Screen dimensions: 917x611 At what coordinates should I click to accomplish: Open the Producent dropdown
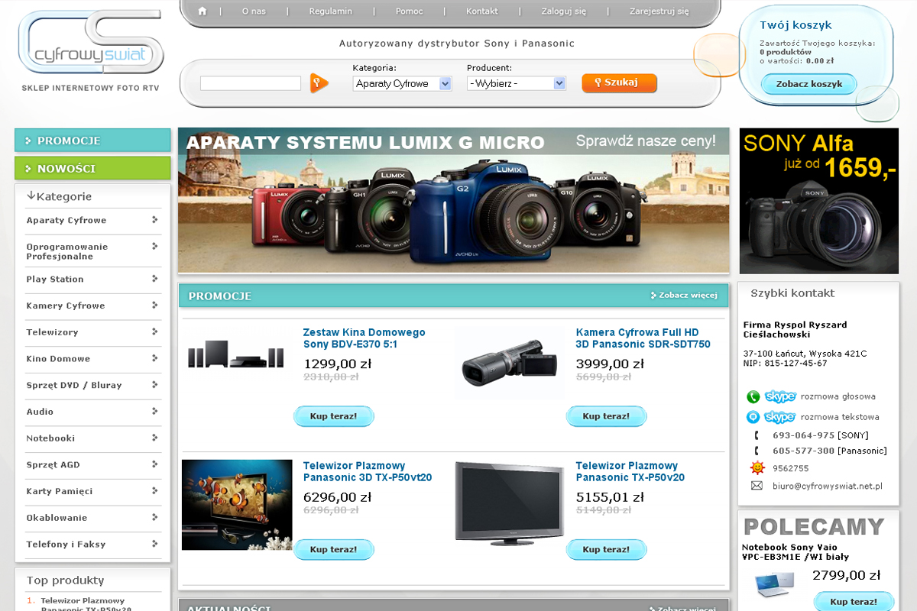point(516,83)
